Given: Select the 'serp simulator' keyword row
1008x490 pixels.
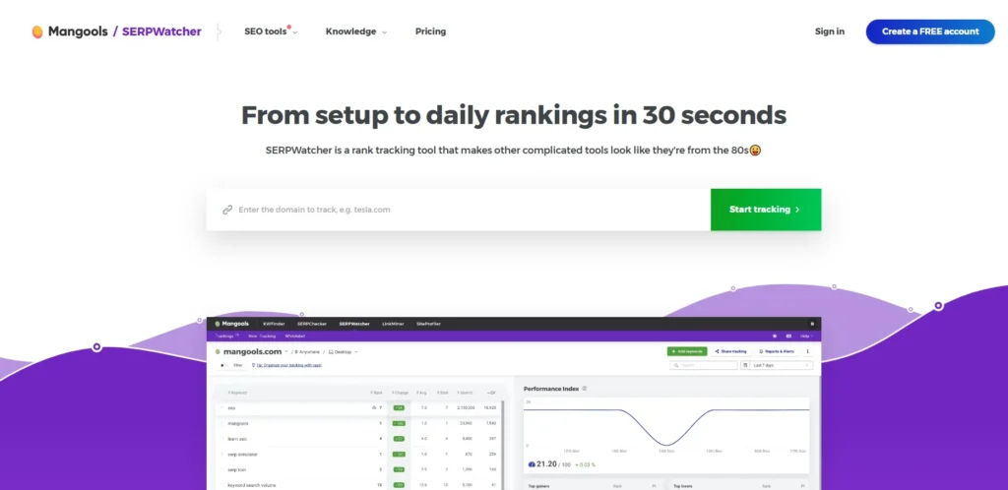Looking at the screenshot, I should point(358,454).
